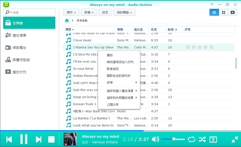Select 公開分享 in the context menu
241x147 pixels.
[x=113, y=104]
